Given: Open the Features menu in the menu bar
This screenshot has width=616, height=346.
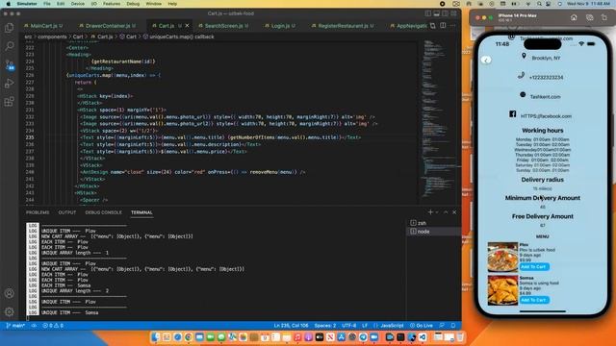Looking at the screenshot, I should pyautogui.click(x=112, y=4).
